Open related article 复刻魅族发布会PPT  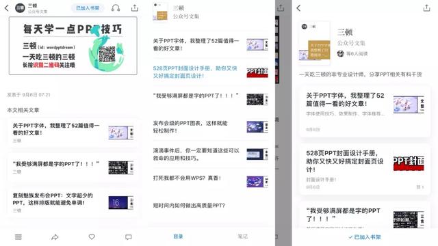73,202
